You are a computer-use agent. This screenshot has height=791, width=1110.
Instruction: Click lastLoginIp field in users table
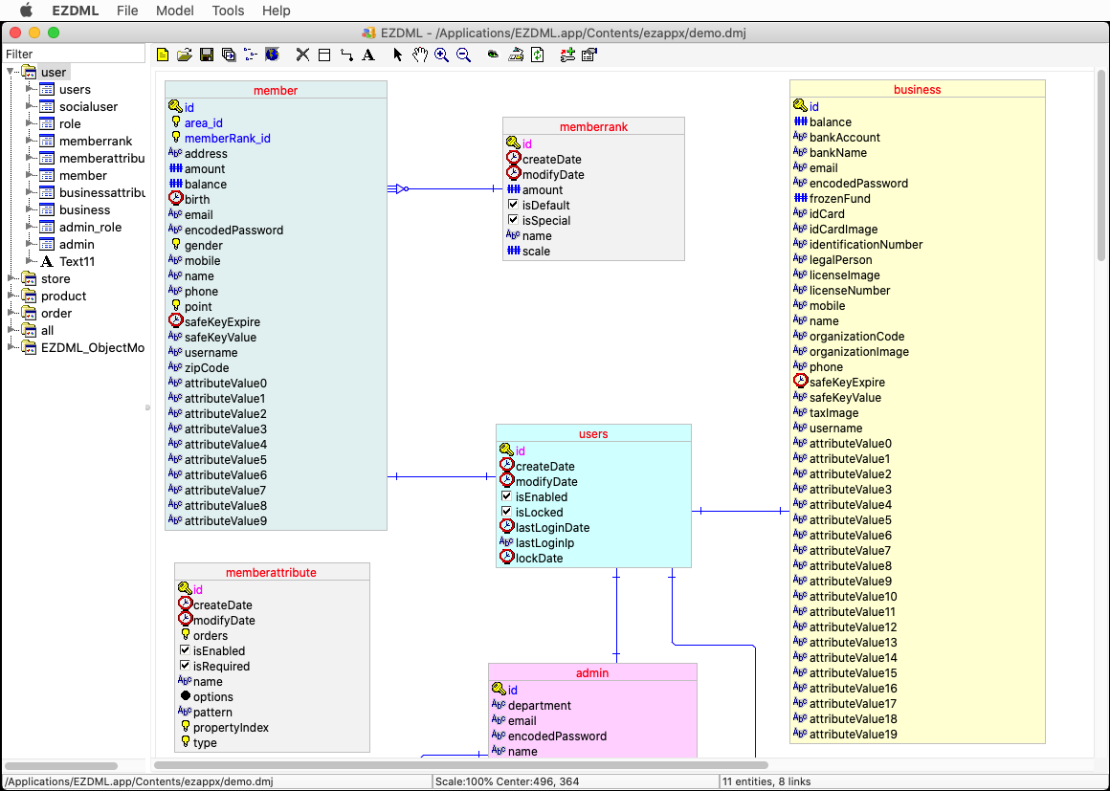point(544,542)
